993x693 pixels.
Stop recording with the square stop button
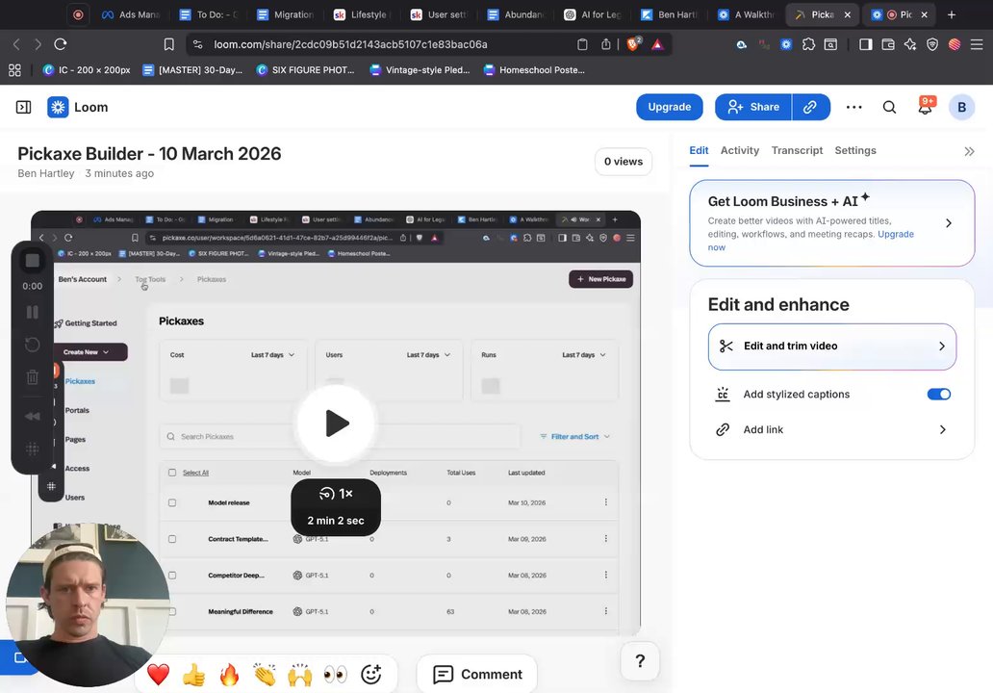pyautogui.click(x=33, y=260)
